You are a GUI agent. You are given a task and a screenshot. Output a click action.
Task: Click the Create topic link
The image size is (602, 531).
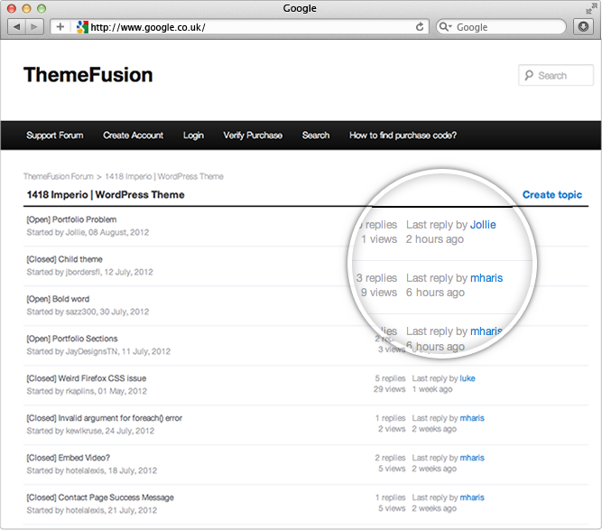point(551,194)
